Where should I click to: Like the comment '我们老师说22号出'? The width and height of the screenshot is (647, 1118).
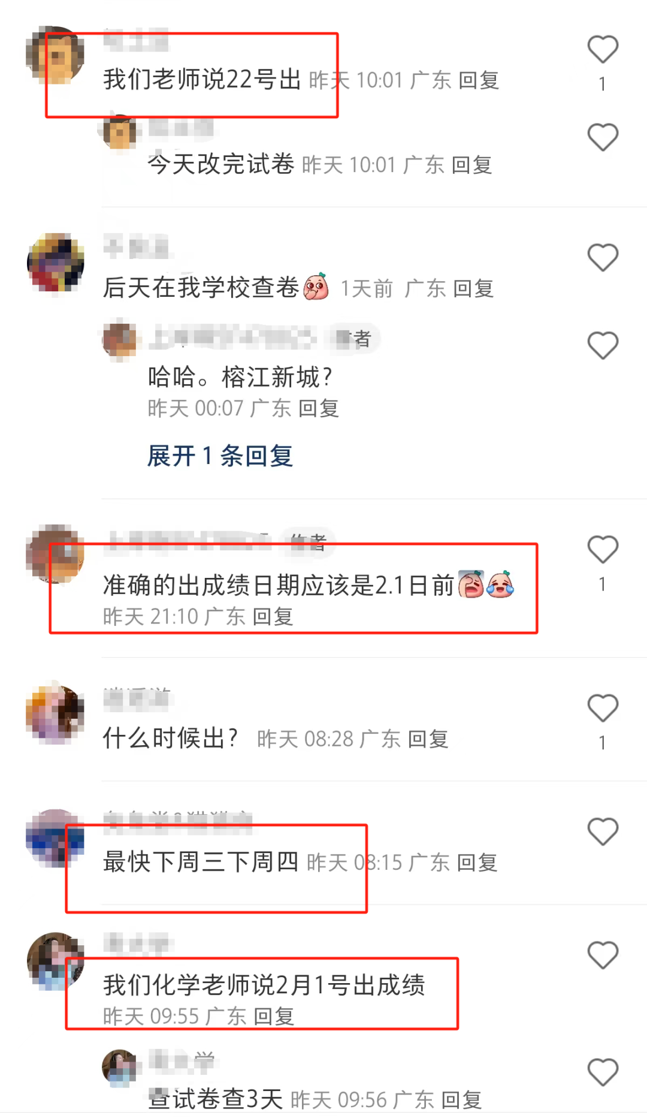pos(602,50)
